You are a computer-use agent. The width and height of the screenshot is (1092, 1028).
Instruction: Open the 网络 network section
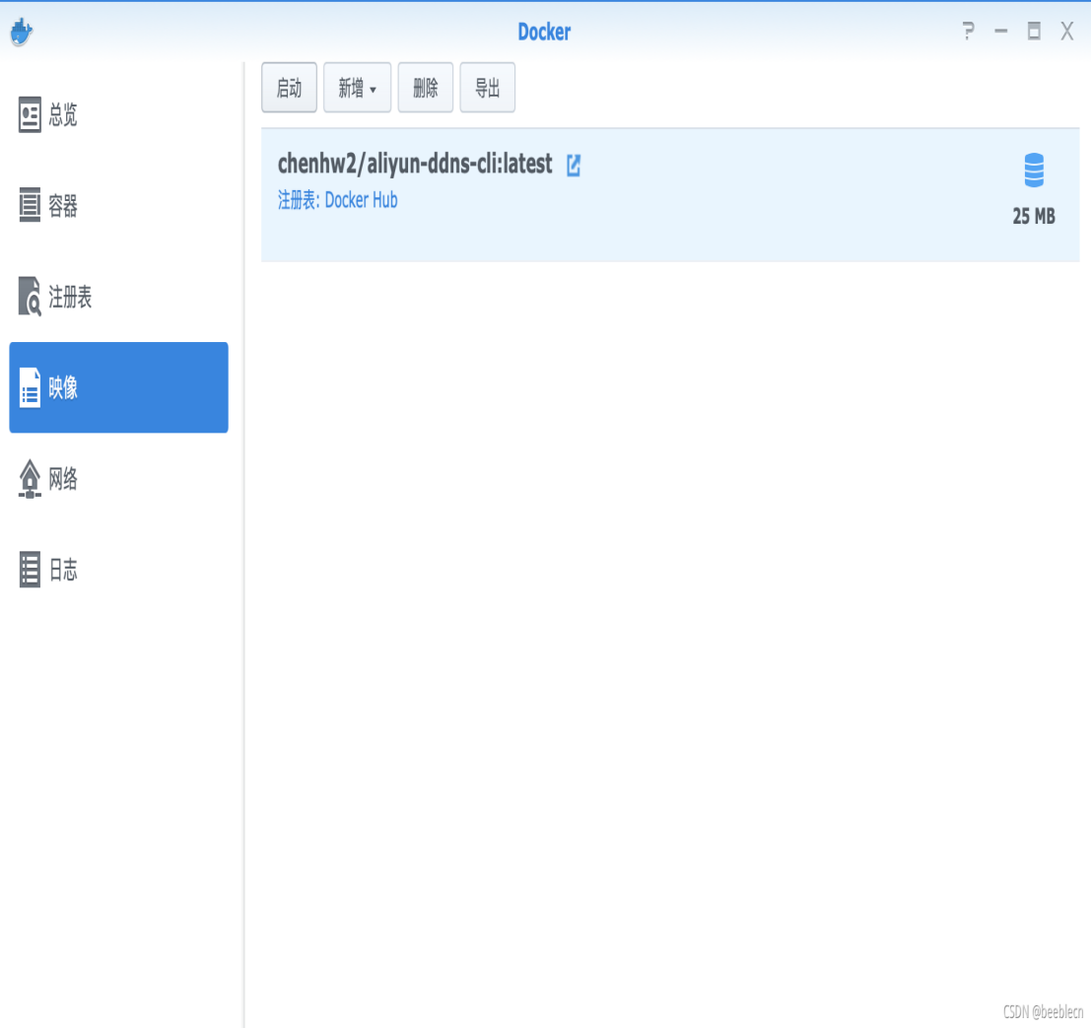click(119, 479)
